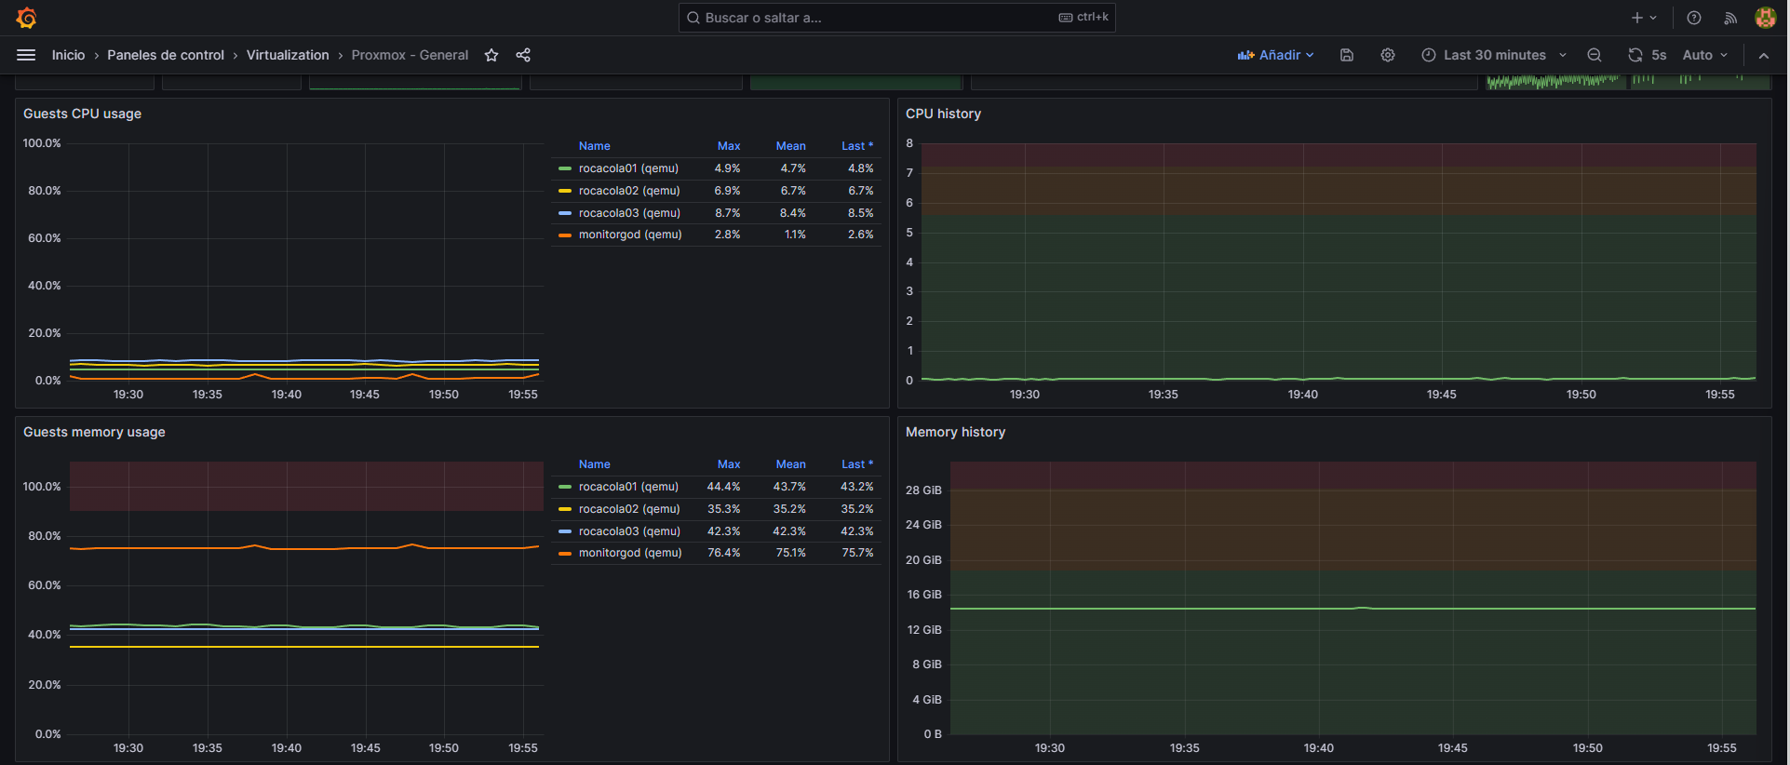This screenshot has height=765, width=1790.
Task: Toggle rocacola03 series in CPU usage legend
Action: pyautogui.click(x=628, y=213)
